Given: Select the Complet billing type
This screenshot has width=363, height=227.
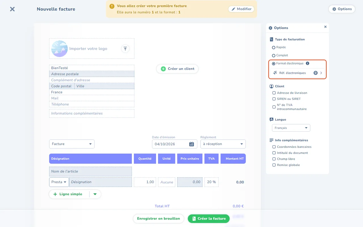Looking at the screenshot, I should click(x=274, y=56).
